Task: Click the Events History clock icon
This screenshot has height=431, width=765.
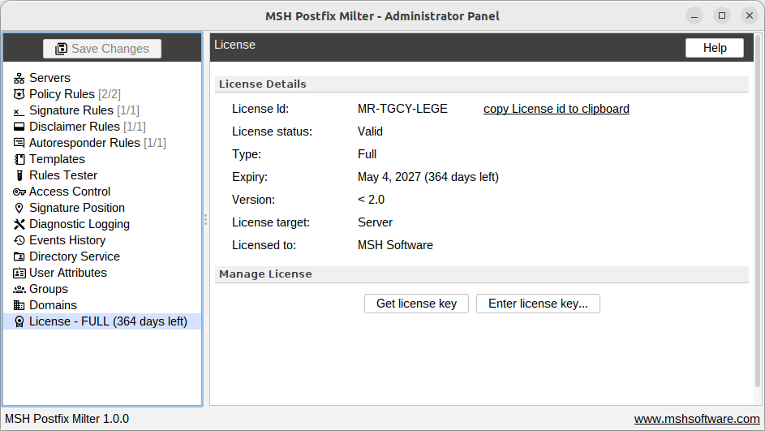Action: click(19, 240)
